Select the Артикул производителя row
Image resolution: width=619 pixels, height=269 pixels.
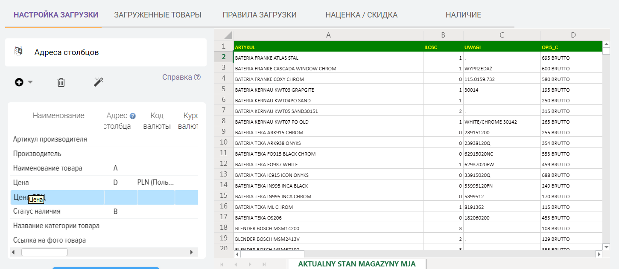tap(104, 139)
